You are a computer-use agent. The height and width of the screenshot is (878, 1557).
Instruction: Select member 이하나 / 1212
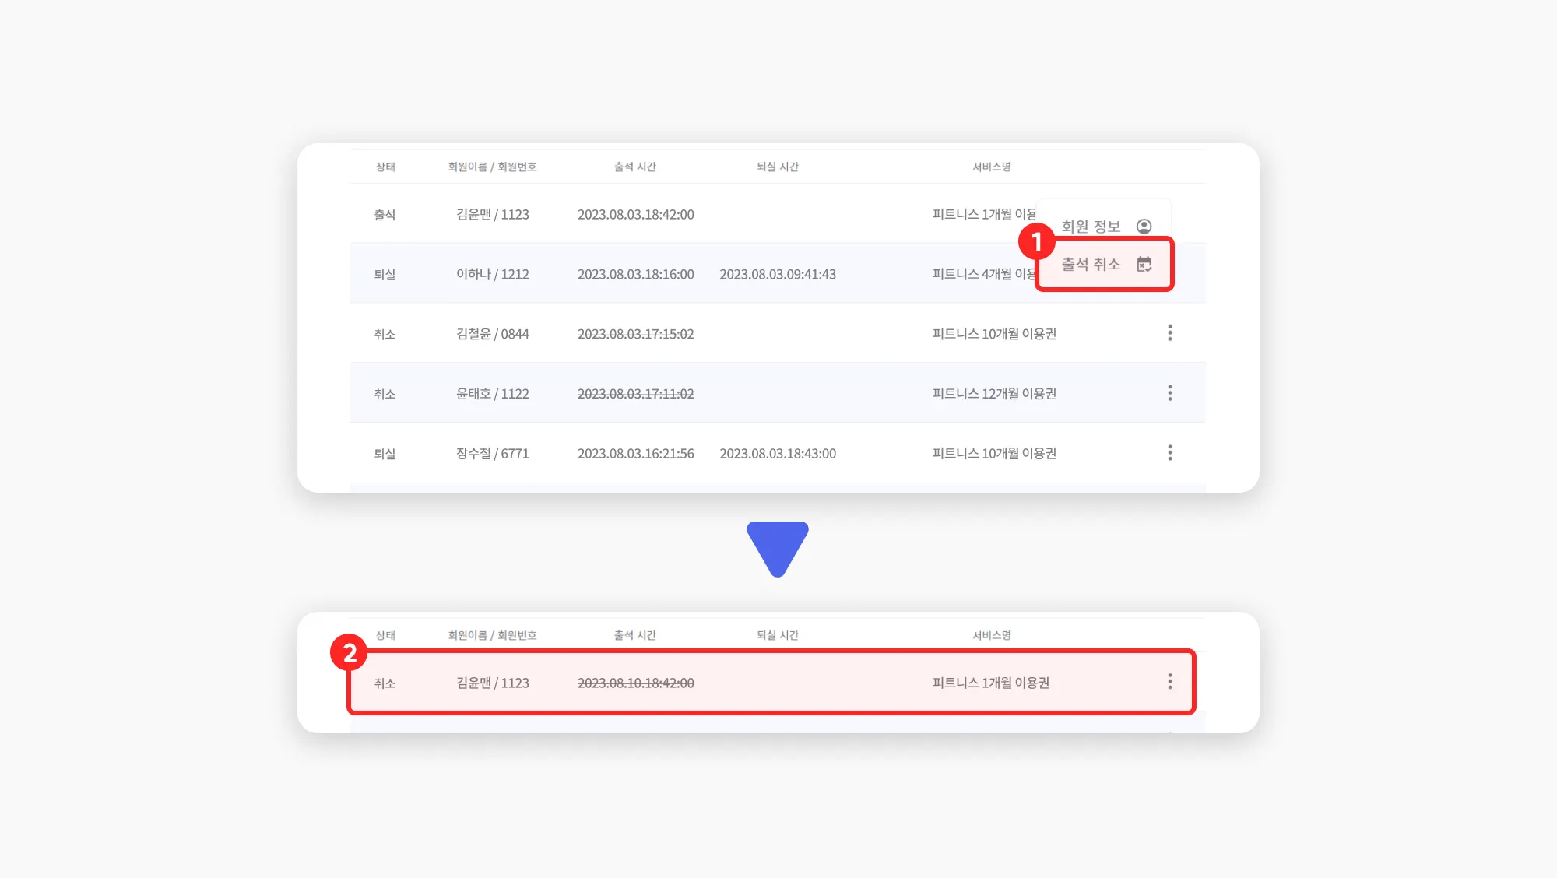492,274
